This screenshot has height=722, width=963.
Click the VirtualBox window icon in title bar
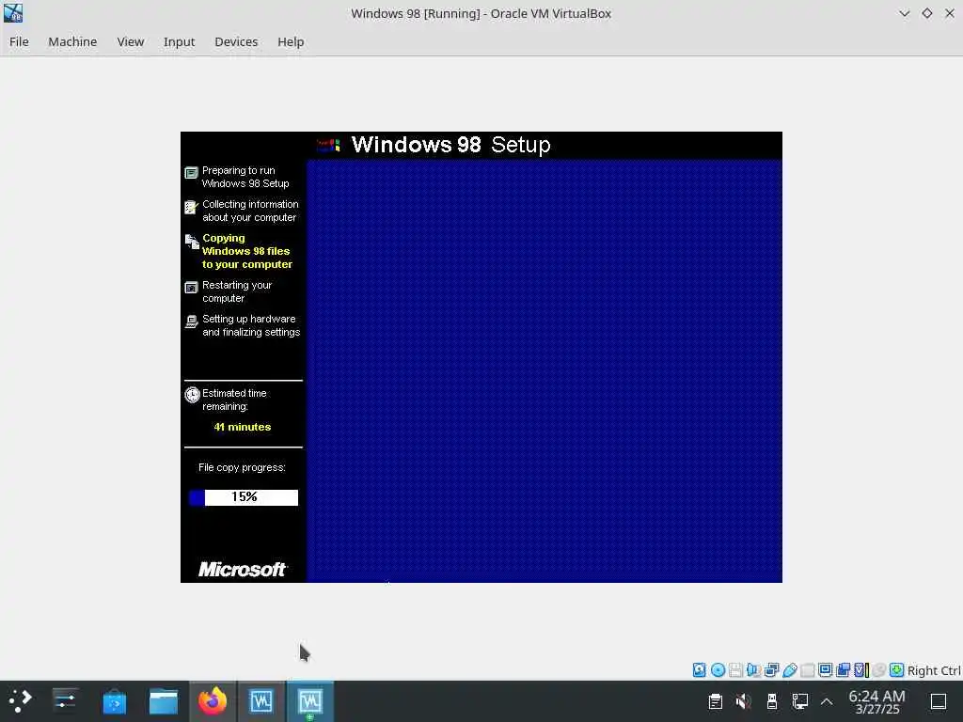point(13,13)
